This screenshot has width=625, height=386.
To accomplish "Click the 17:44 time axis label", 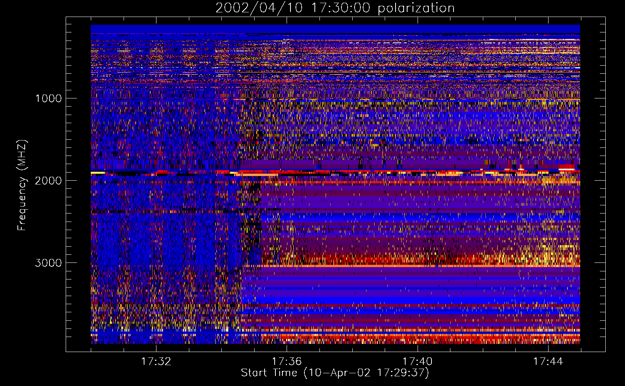I will click(x=548, y=361).
